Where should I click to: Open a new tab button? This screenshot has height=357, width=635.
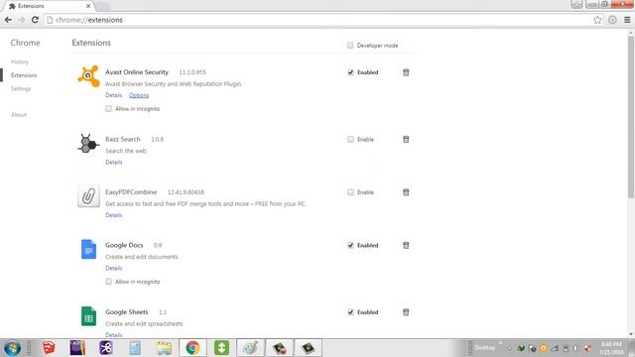(x=103, y=6)
